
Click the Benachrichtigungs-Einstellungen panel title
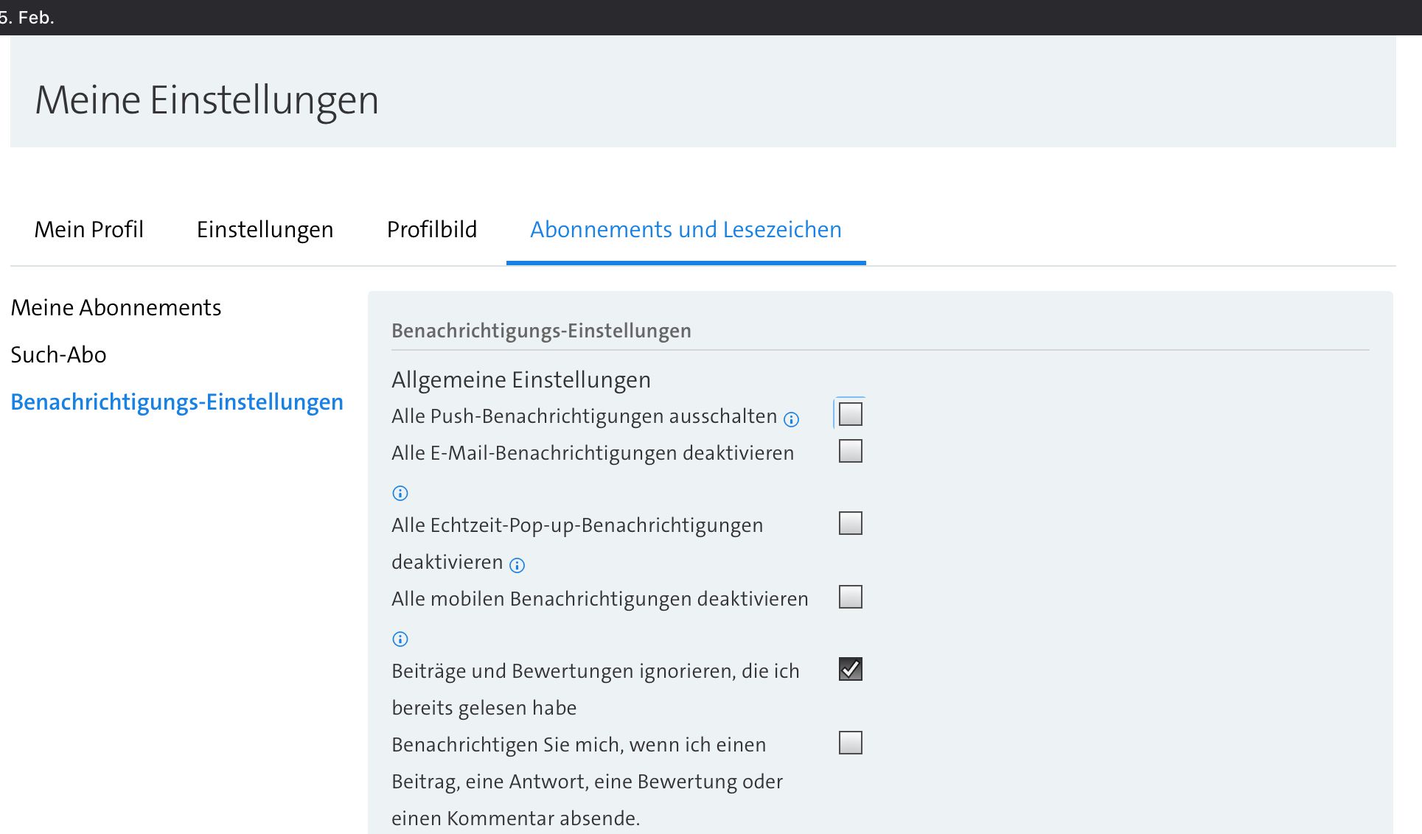coord(541,331)
